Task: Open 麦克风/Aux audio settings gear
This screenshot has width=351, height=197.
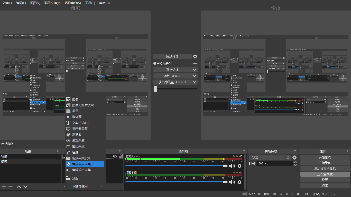Action: (239, 166)
